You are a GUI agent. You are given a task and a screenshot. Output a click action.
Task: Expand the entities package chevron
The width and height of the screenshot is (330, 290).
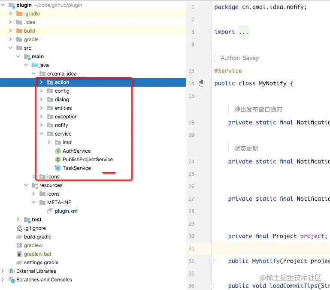pyautogui.click(x=41, y=108)
